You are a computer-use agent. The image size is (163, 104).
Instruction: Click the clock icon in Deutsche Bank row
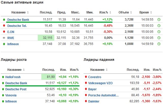click(159, 20)
